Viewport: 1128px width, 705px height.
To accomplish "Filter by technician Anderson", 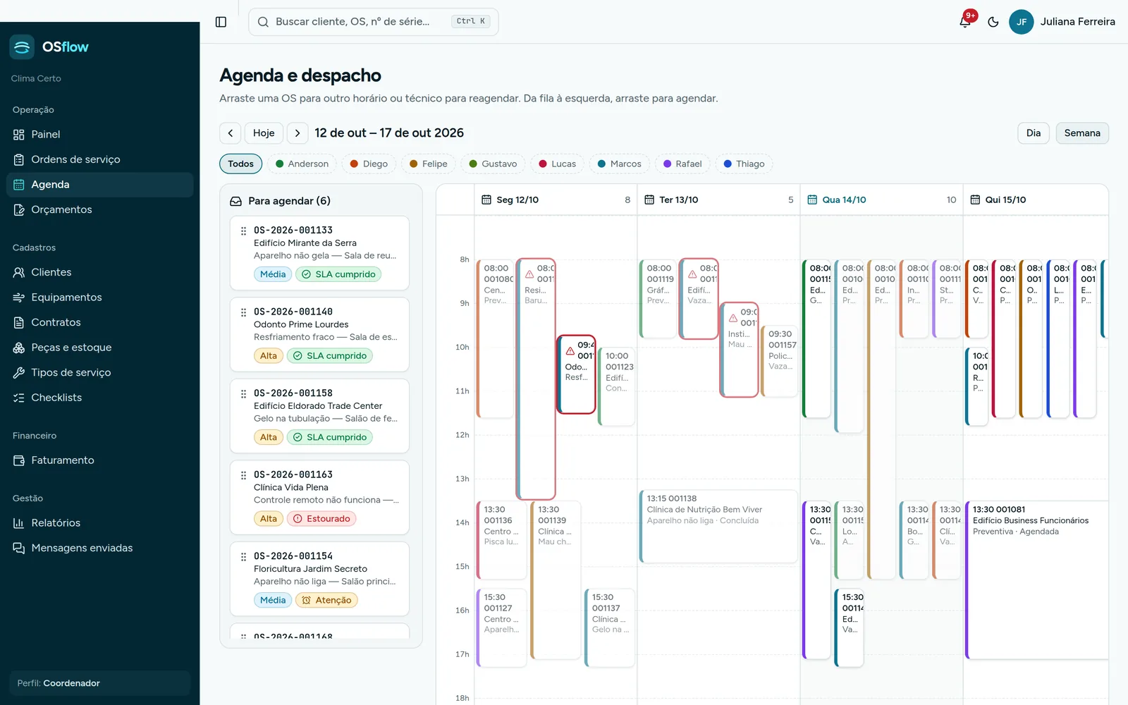I will [302, 164].
